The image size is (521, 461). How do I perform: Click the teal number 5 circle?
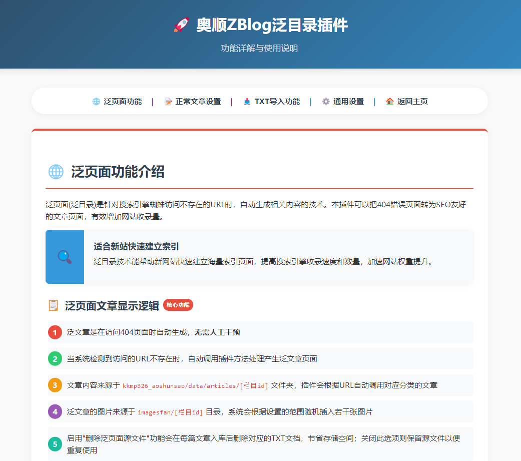pyautogui.click(x=55, y=444)
